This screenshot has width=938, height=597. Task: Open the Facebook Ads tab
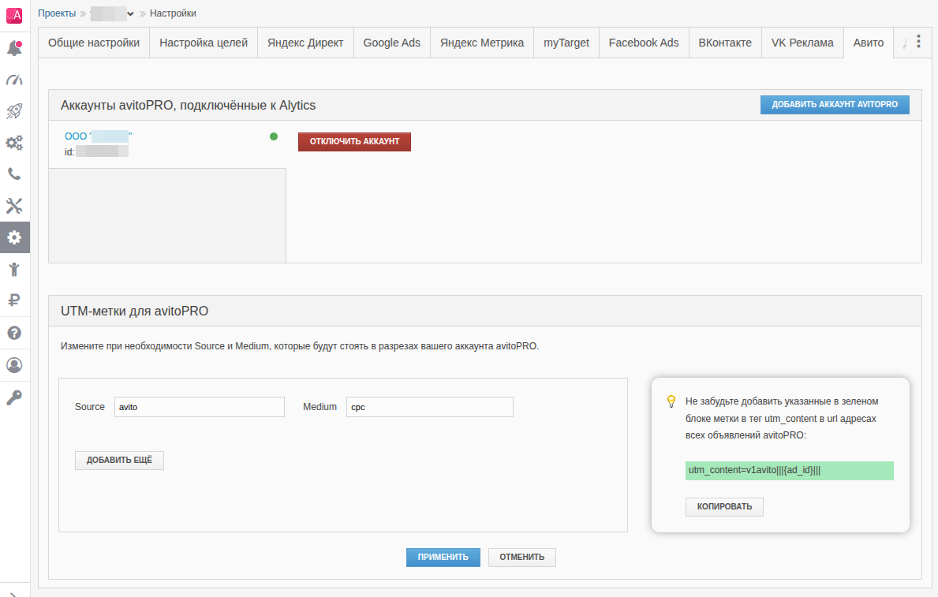coord(644,43)
